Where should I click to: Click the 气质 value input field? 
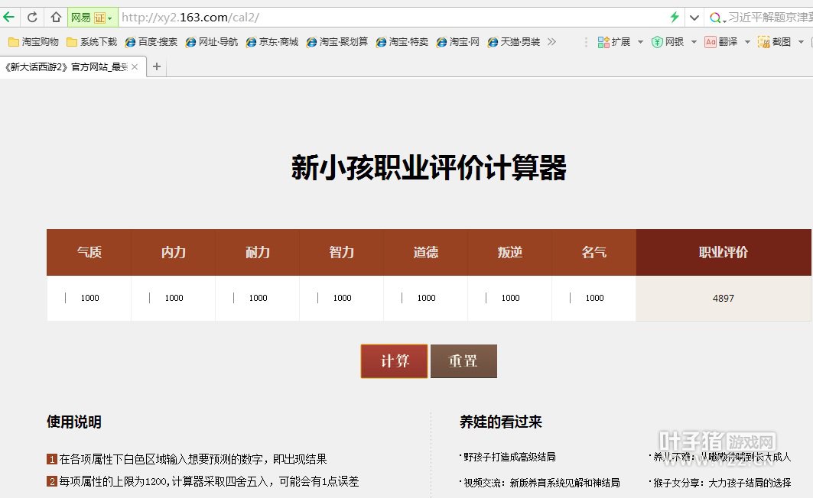(x=89, y=298)
